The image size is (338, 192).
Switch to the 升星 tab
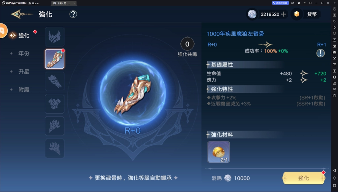pyautogui.click(x=24, y=71)
